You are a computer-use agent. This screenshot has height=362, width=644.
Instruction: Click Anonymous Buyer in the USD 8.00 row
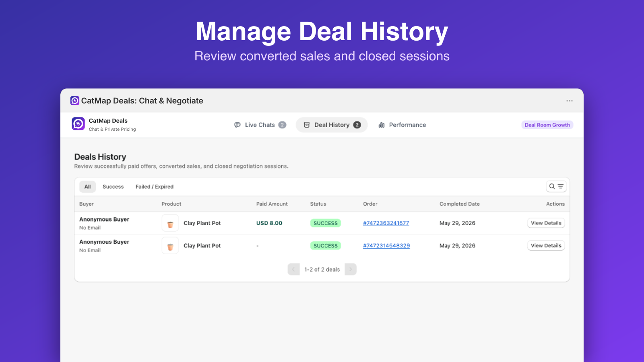pyautogui.click(x=104, y=220)
